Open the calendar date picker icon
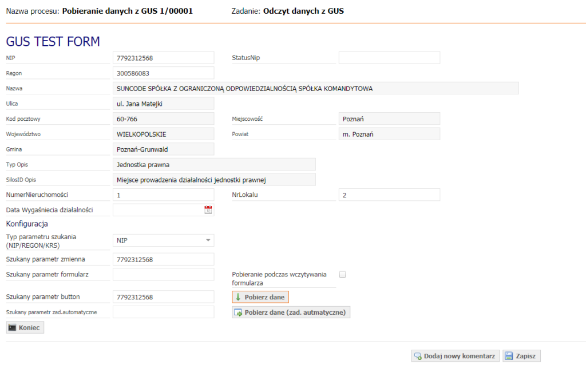586x368 pixels. [x=208, y=210]
